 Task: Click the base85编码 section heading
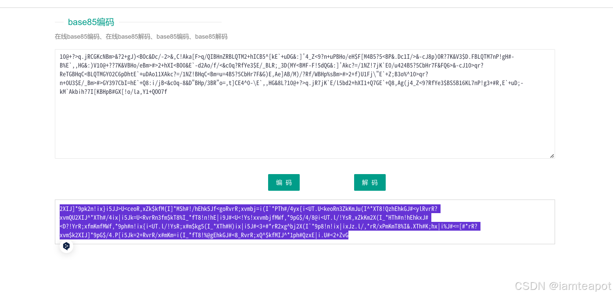click(91, 22)
